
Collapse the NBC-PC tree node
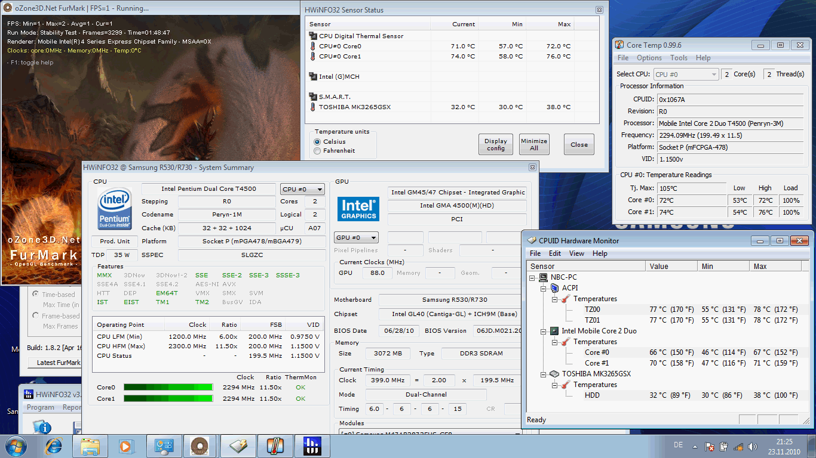pos(532,277)
